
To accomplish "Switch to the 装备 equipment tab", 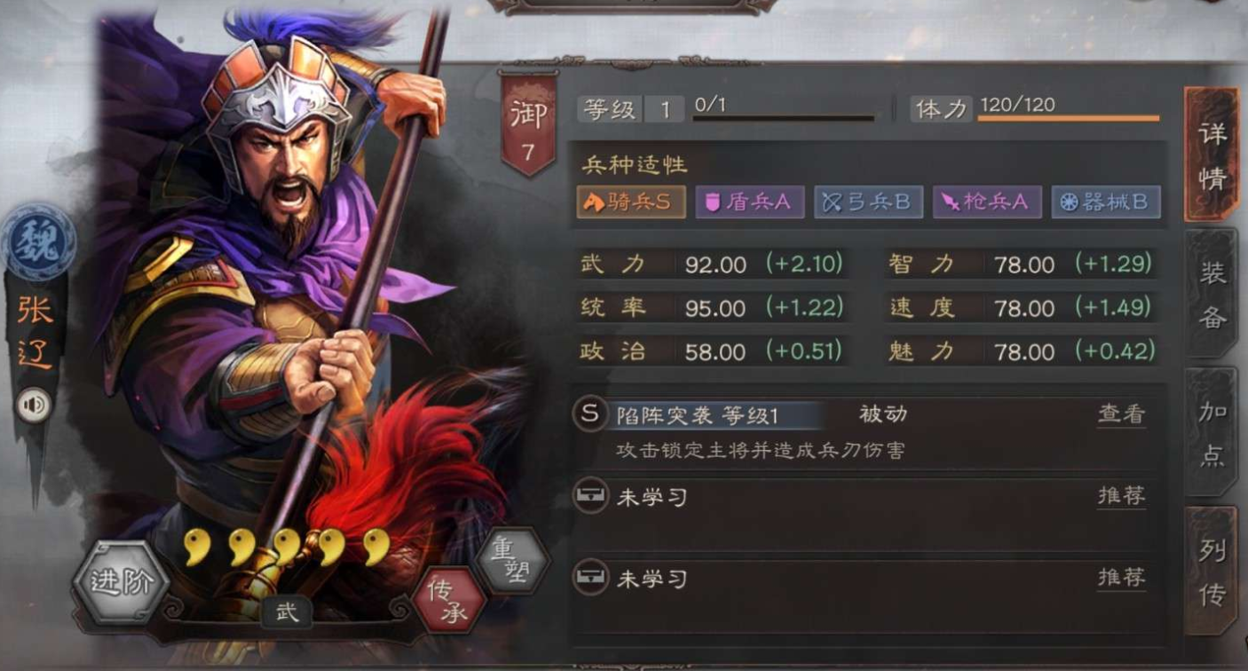I will (x=1212, y=295).
